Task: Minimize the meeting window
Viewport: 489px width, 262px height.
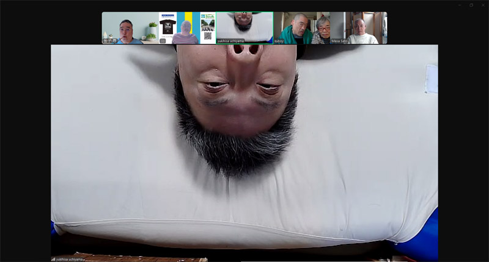Action: [460, 5]
